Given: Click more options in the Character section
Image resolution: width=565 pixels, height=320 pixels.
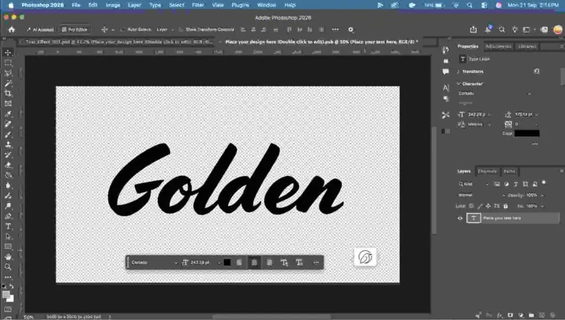Looking at the screenshot, I should pos(535,144).
